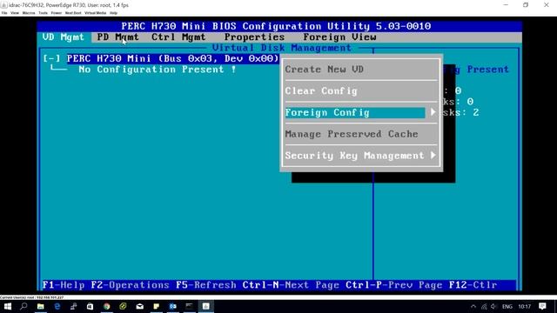Image resolution: width=557 pixels, height=313 pixels.
Task: Open the 10:17 clock flyout
Action: (x=524, y=307)
